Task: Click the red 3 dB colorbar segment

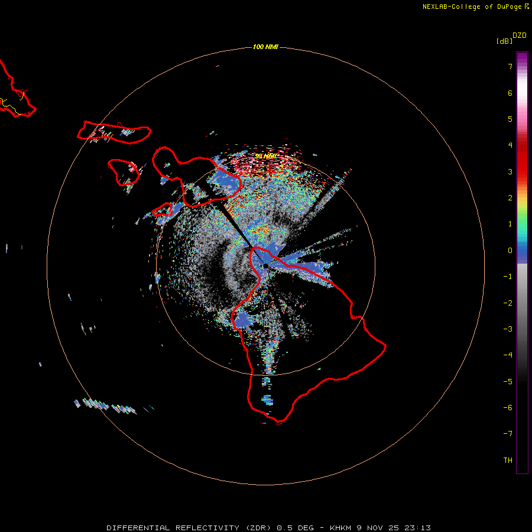Action: (x=522, y=171)
